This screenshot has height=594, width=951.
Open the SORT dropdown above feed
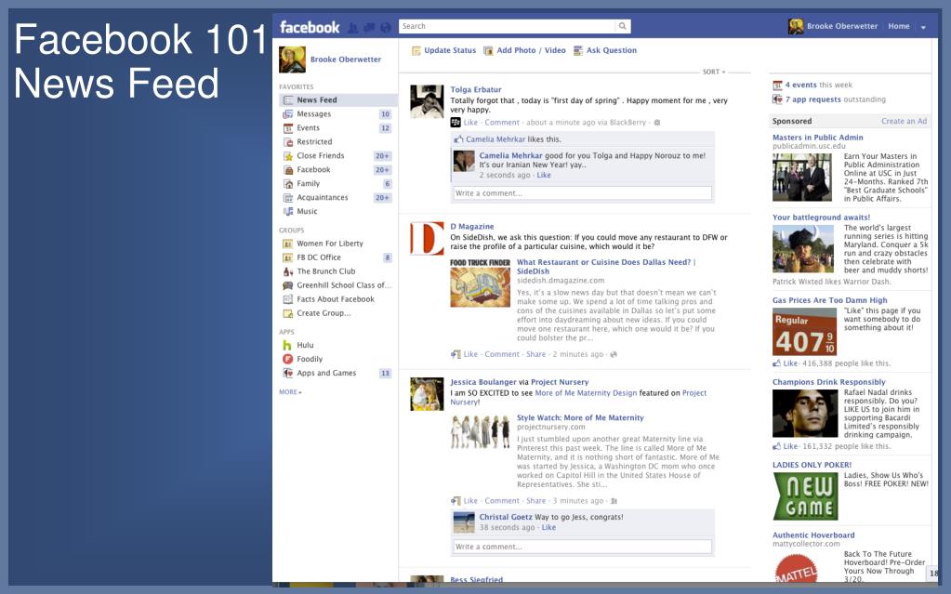point(714,73)
